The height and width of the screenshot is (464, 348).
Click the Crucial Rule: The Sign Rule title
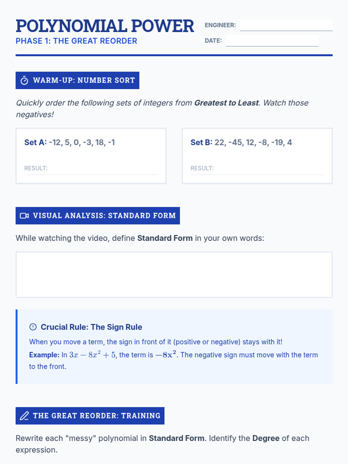coord(91,327)
